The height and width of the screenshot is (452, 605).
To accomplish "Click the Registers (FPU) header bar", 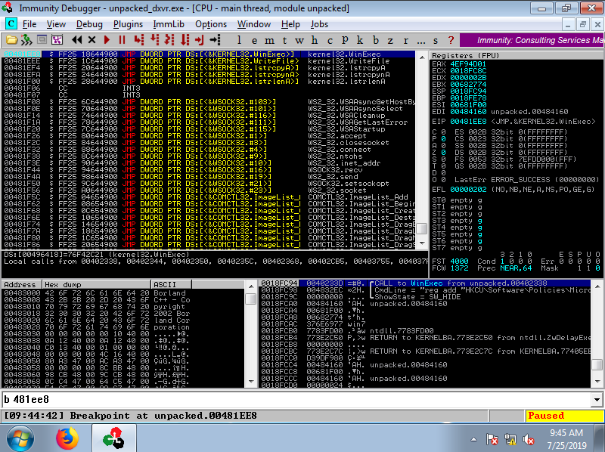I will click(516, 55).
